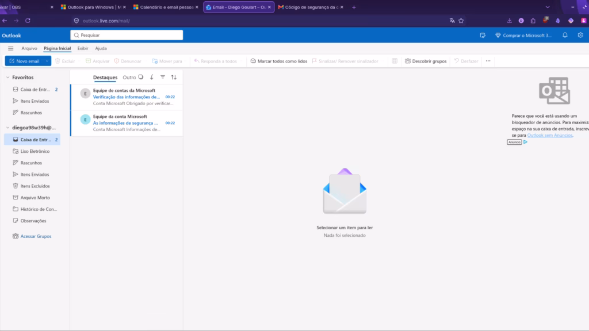Collapse the diegoa98w39h account folder tree

click(7, 128)
